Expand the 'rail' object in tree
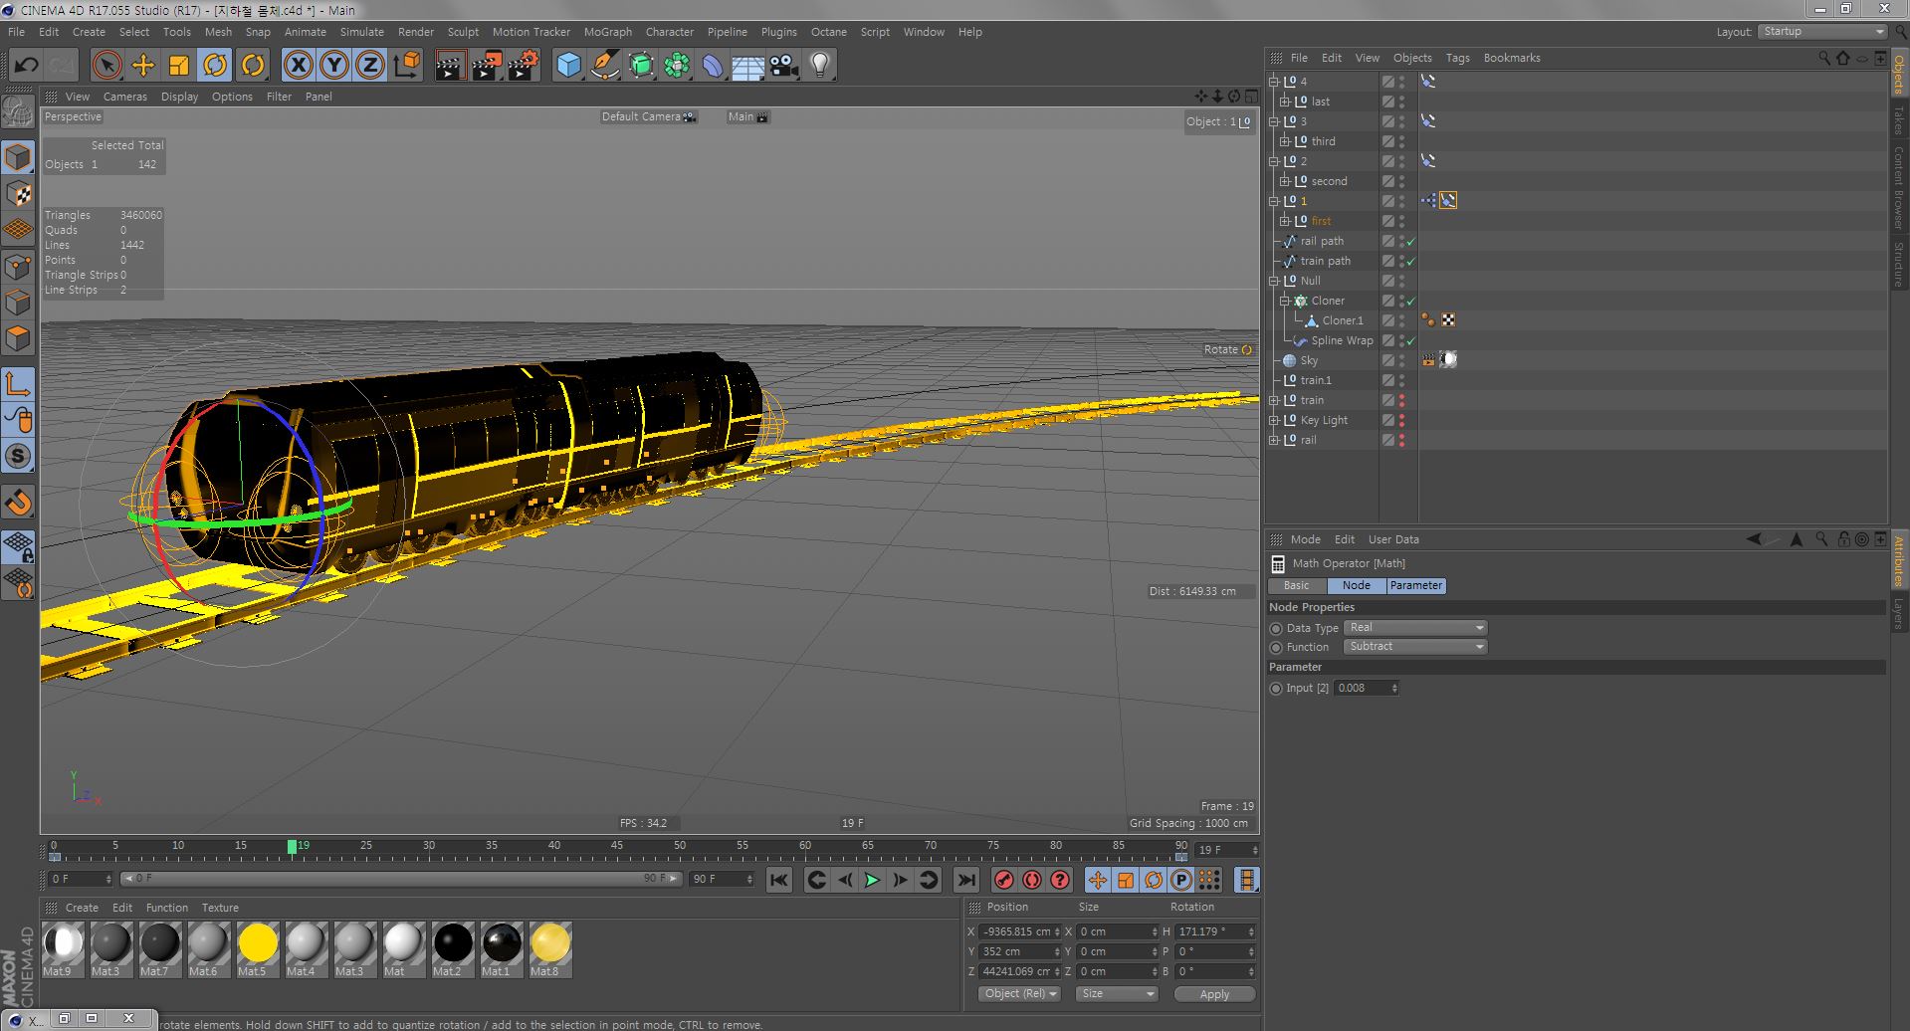Screen dimensions: 1910x1031 pyautogui.click(x=1274, y=440)
